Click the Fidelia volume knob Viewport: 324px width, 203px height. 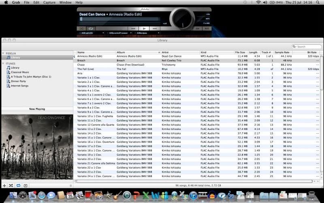click(182, 19)
